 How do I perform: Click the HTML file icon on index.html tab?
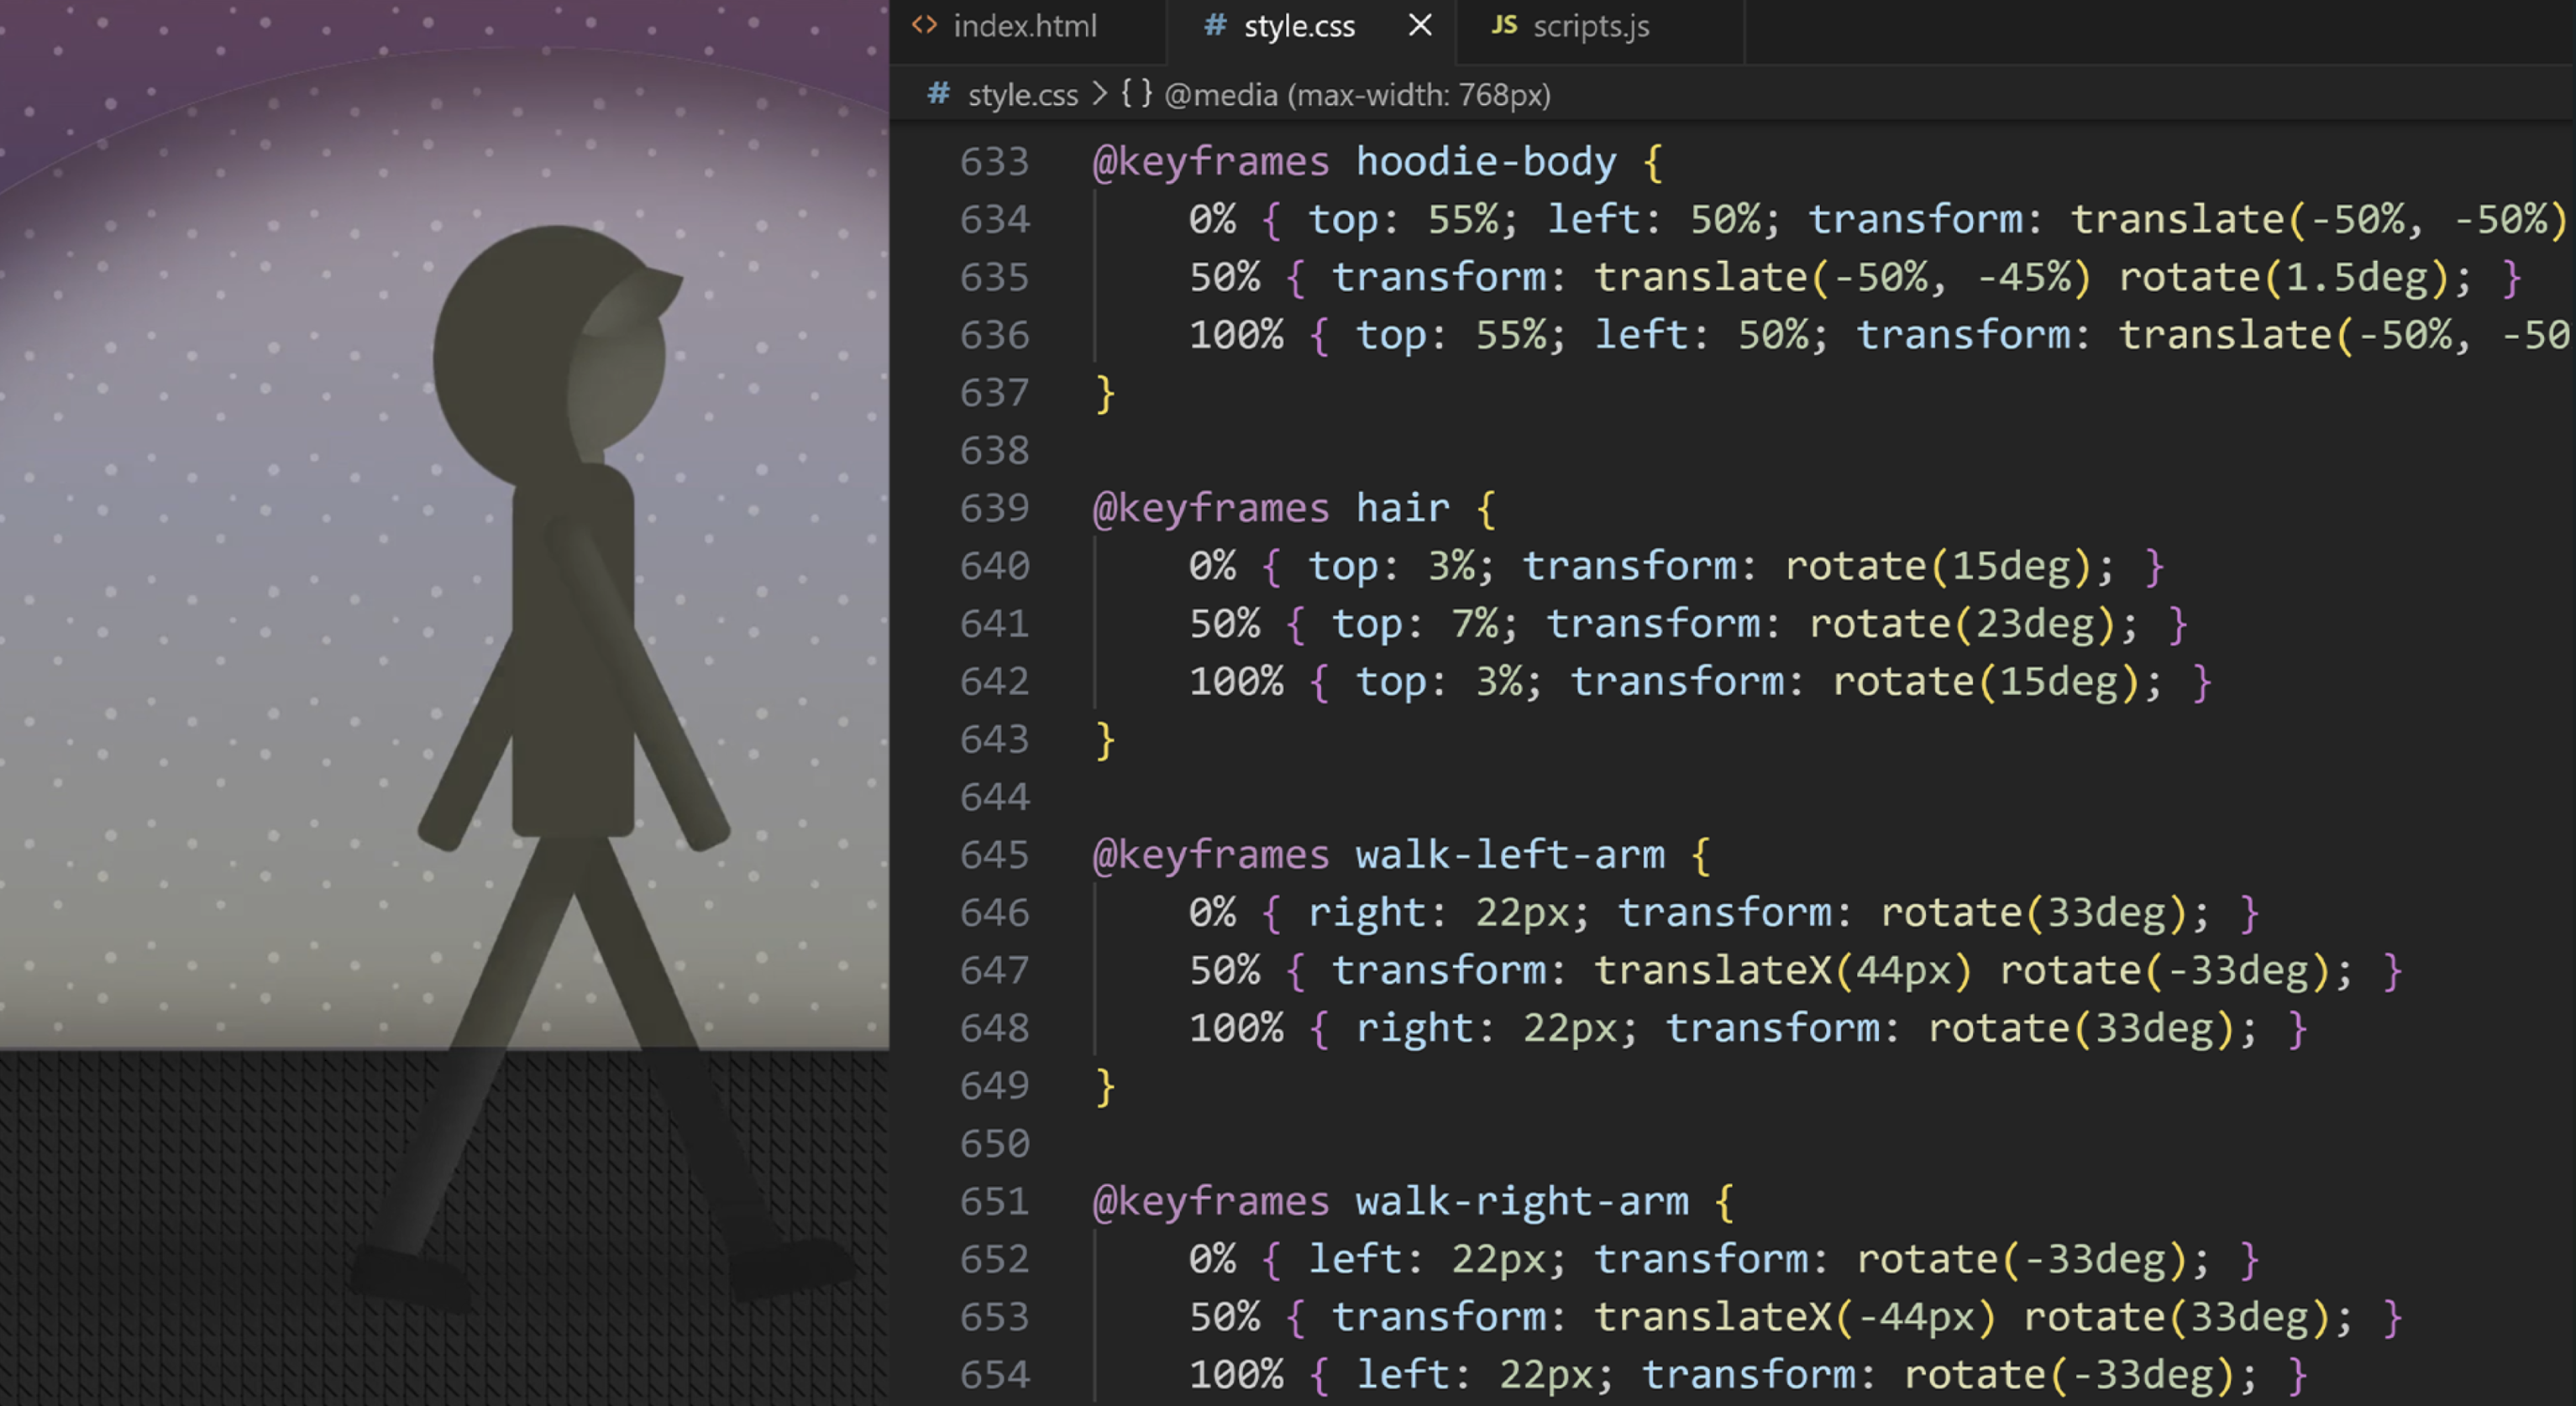(x=924, y=26)
